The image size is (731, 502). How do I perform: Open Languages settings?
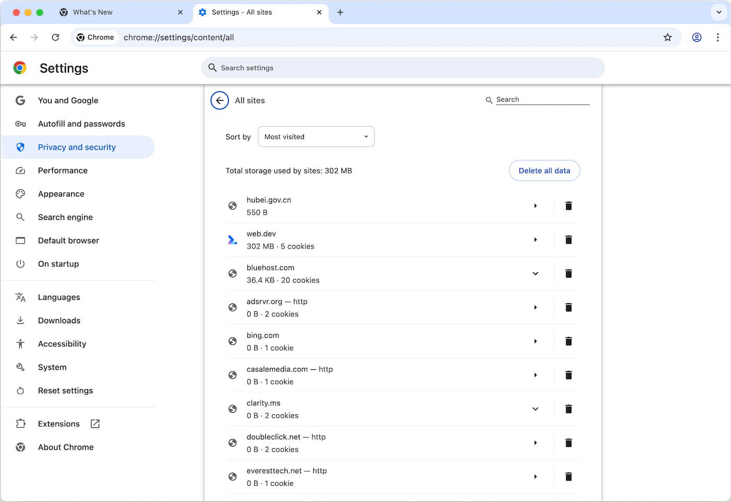[78, 297]
